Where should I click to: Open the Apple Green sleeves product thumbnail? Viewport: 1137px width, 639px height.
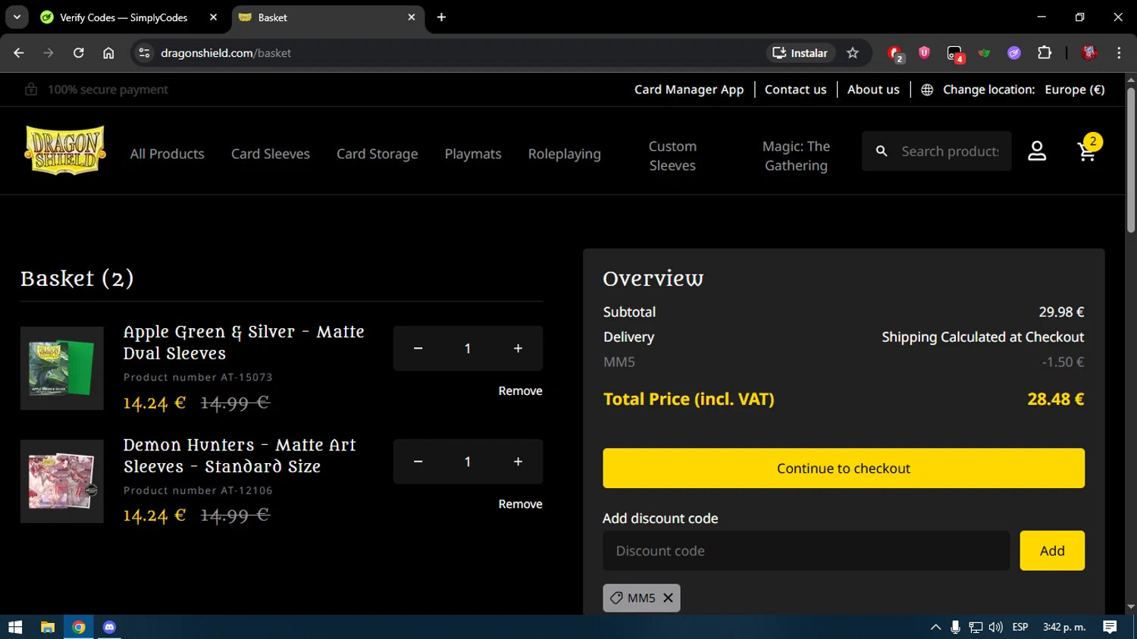[62, 368]
